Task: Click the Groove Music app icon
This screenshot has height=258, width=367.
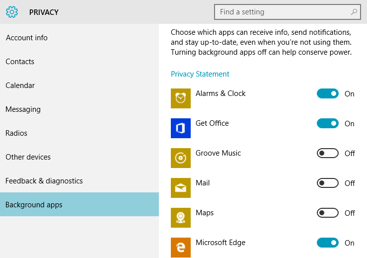Action: pyautogui.click(x=181, y=158)
